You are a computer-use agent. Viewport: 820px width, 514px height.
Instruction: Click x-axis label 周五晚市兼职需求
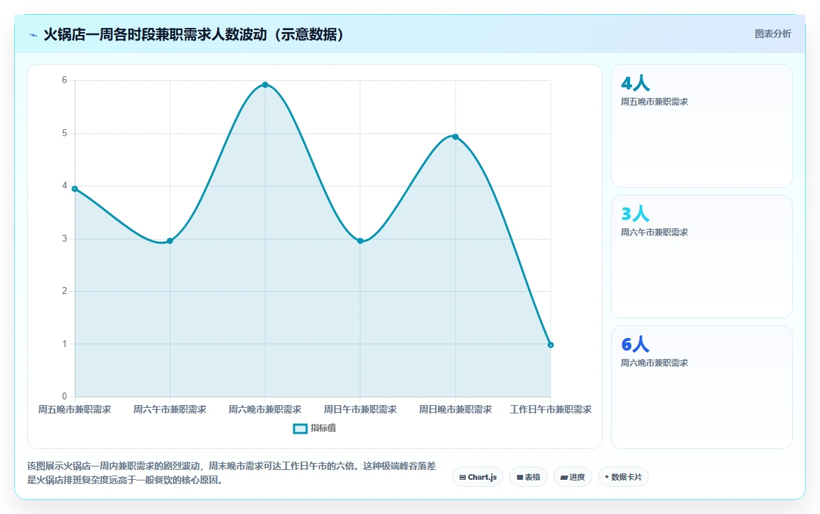click(75, 409)
